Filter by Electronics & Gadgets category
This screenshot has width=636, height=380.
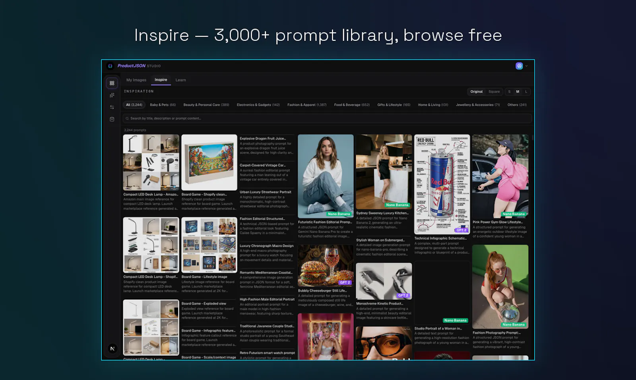[258, 105]
